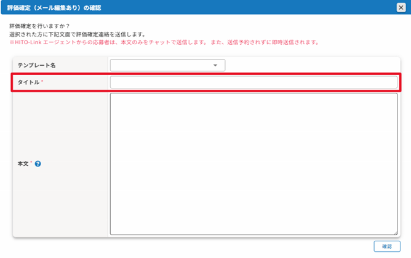Click the help icon beside 本文
Viewport: 411px width, 258px height.
click(x=38, y=164)
